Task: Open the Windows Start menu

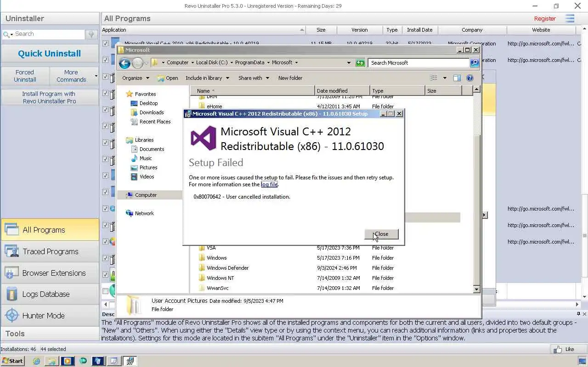Action: pos(12,361)
